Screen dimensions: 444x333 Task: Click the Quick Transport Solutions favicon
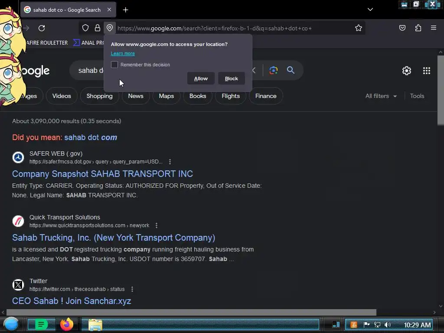click(18, 221)
